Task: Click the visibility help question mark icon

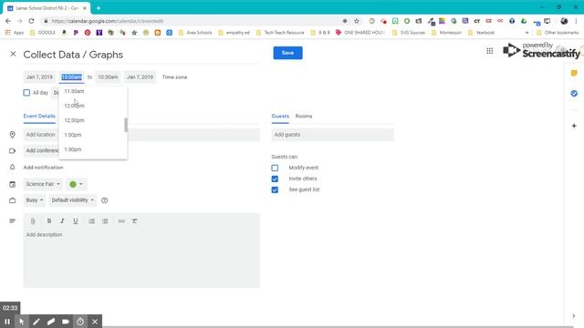Action: click(x=105, y=200)
